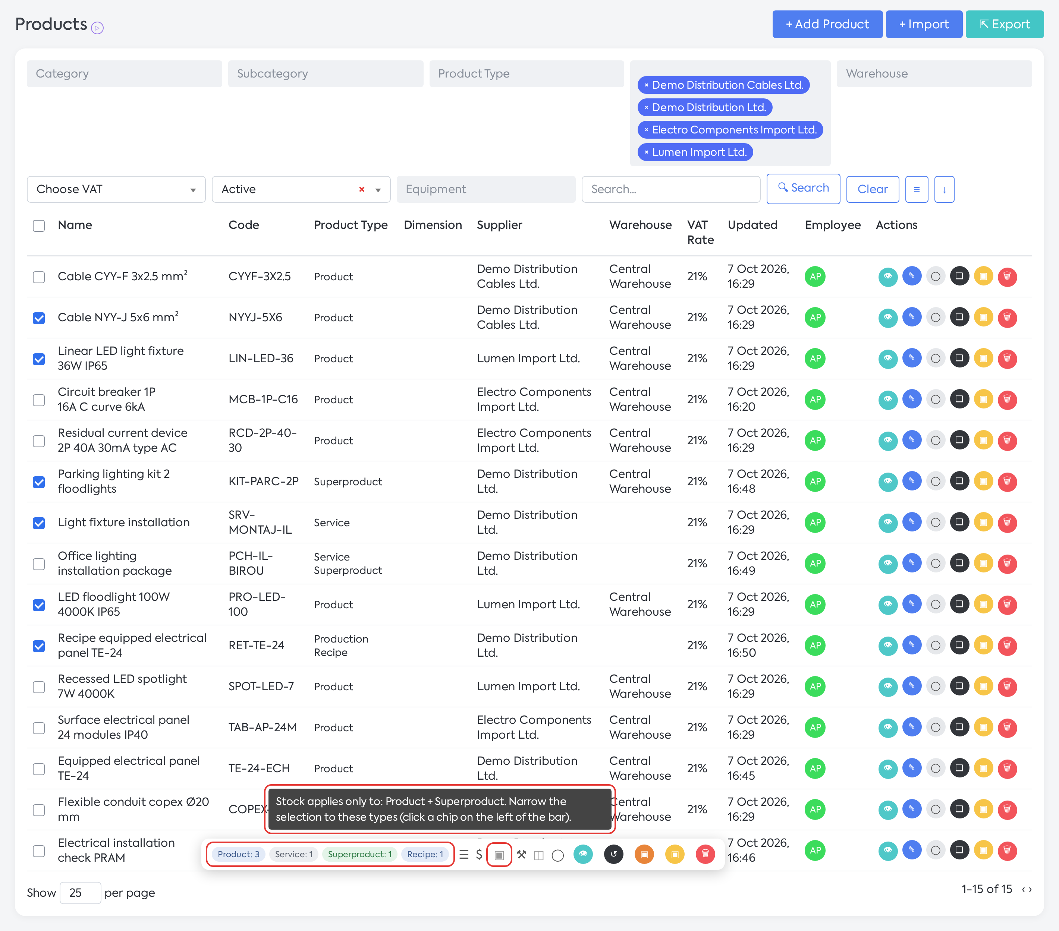Click yellow action icon for Light fixture installation
Viewport: 1059px width, 931px height.
click(983, 522)
